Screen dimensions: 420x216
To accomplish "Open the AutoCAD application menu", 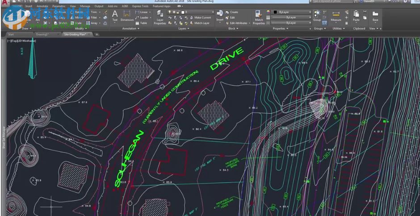I will point(6,3).
